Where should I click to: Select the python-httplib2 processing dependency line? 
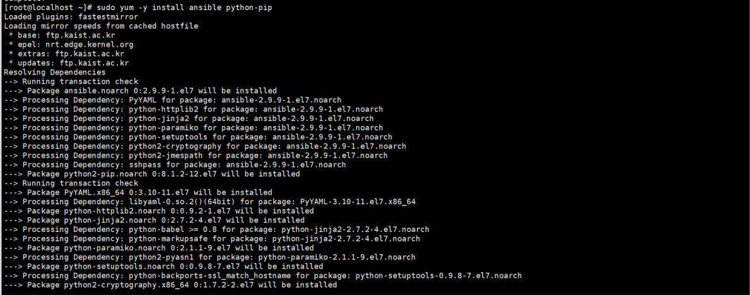[193, 109]
